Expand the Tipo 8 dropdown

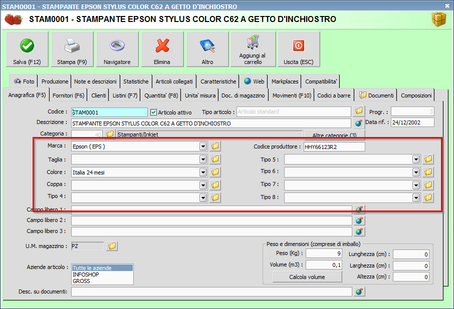(416, 198)
